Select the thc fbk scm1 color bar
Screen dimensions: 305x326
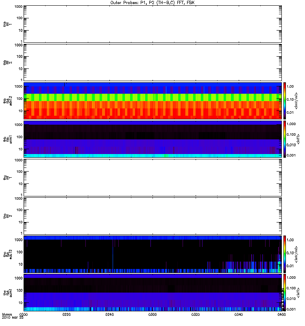(285, 293)
